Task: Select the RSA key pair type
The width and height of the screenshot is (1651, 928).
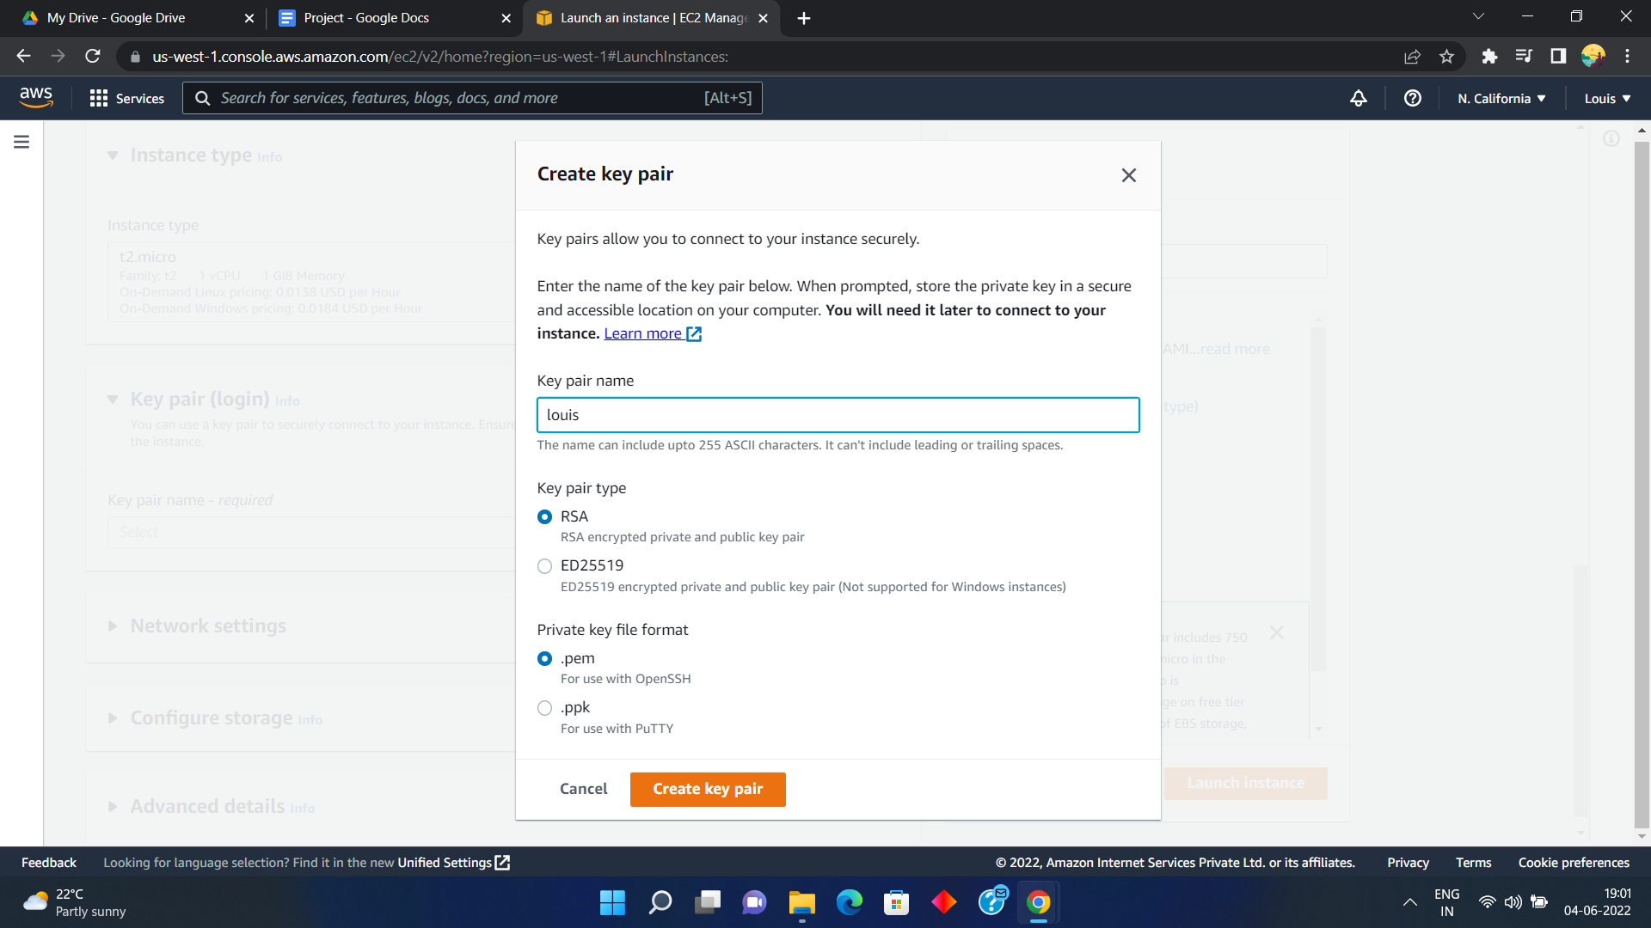Action: 544,517
